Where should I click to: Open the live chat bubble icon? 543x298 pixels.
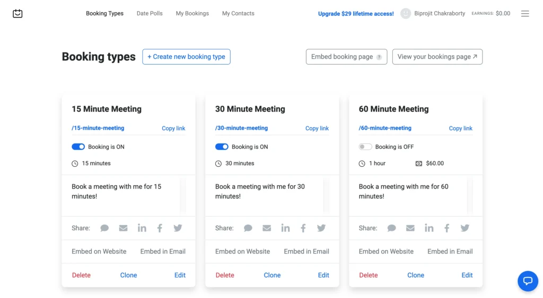point(528,281)
